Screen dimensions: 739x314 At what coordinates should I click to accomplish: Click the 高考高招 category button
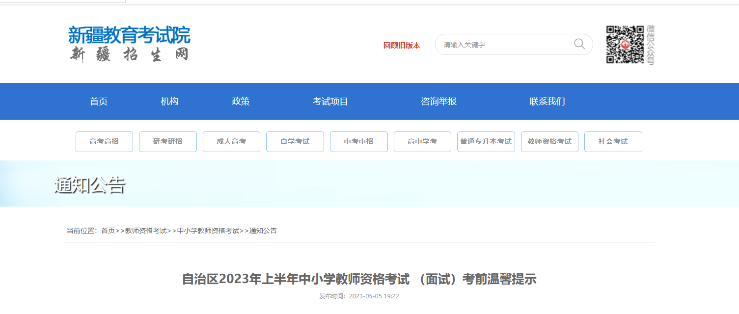pyautogui.click(x=104, y=142)
